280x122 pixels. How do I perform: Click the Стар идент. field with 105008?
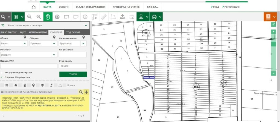(x=72, y=66)
